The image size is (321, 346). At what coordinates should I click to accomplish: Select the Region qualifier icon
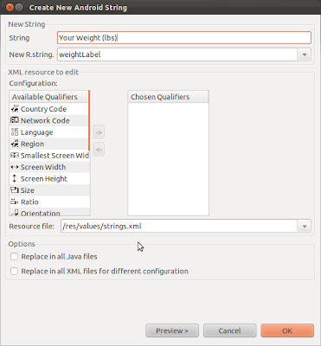tap(15, 144)
